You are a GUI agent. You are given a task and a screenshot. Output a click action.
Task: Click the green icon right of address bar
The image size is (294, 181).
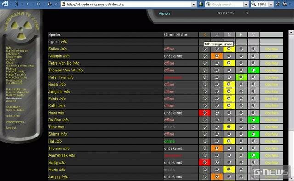(201, 4)
